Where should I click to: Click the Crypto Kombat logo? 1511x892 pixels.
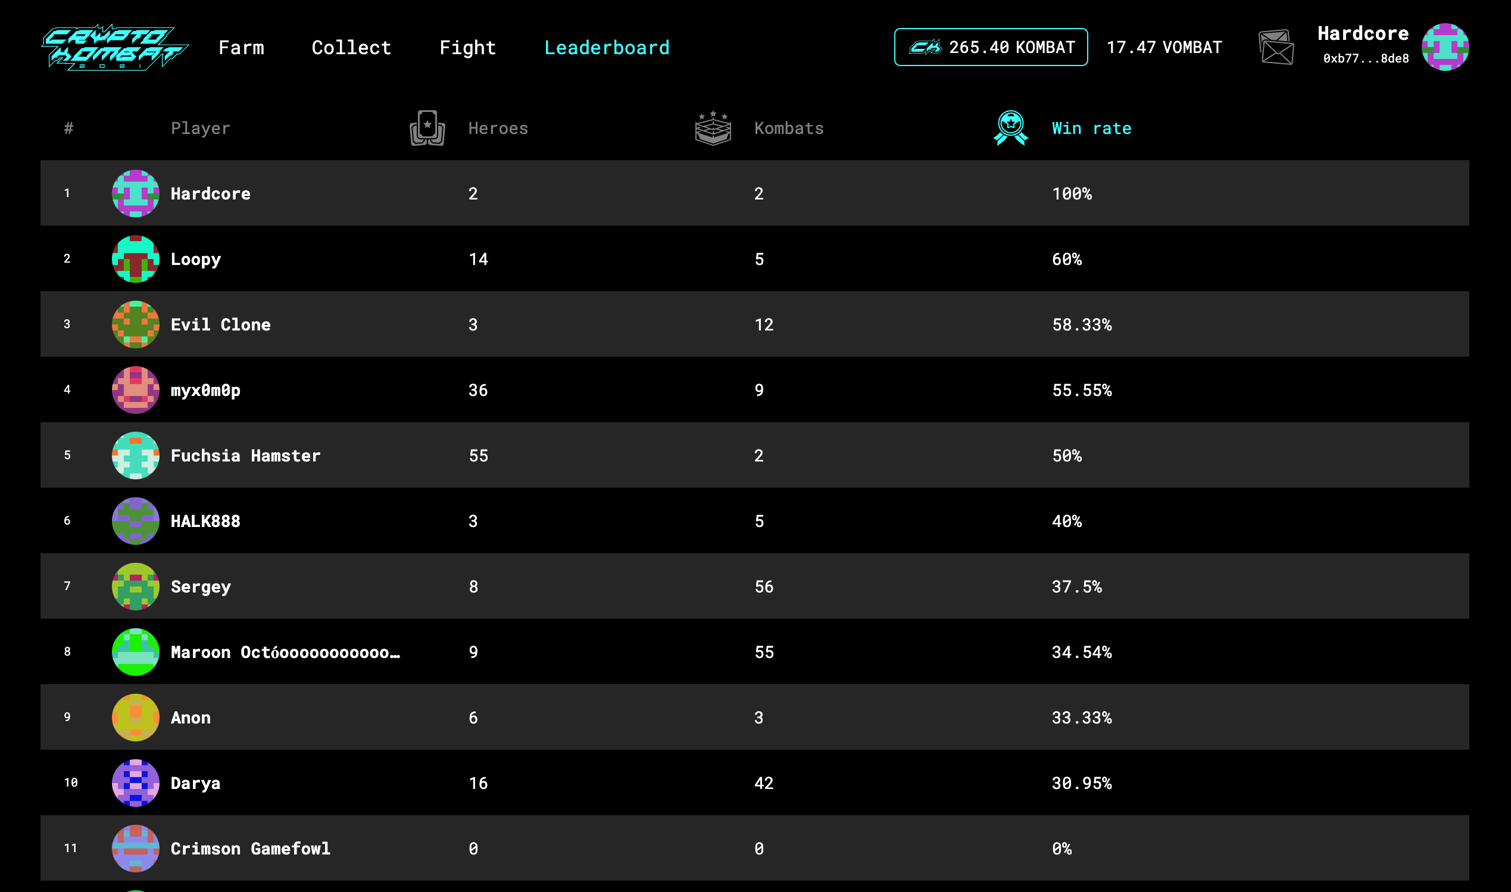(x=114, y=48)
